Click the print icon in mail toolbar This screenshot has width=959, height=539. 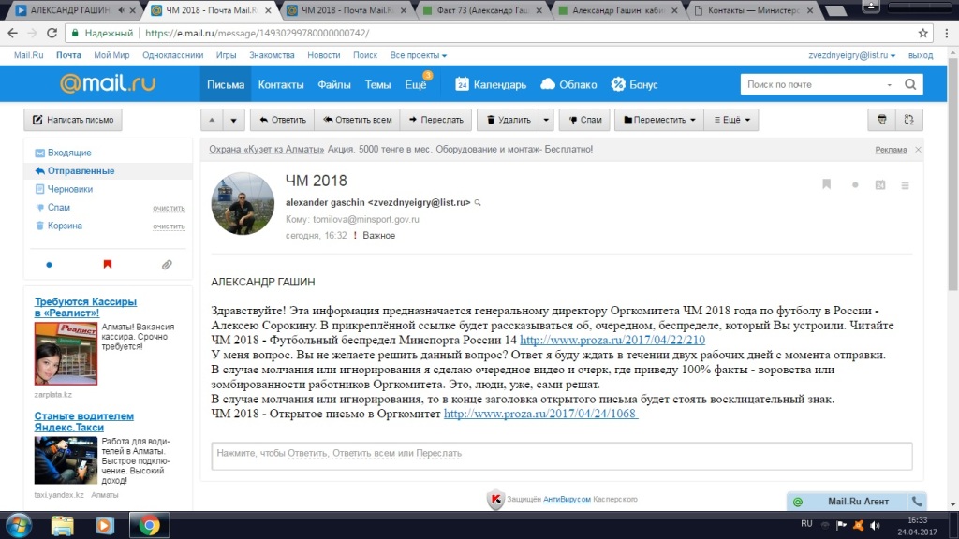point(881,120)
